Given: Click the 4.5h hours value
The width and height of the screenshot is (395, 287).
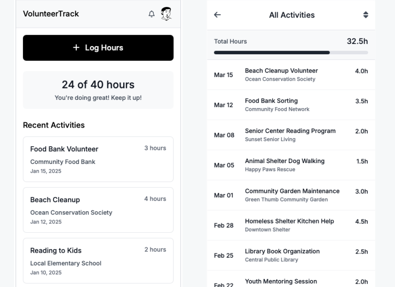Looking at the screenshot, I should (362, 221).
